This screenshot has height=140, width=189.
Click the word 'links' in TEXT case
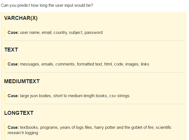point(145,64)
